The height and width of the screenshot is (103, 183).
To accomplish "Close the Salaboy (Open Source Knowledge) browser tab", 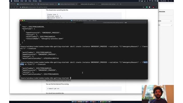I will (76, 4).
